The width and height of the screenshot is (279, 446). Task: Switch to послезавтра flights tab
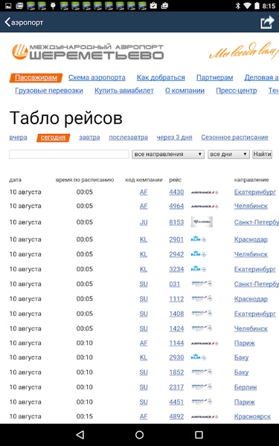coord(129,138)
